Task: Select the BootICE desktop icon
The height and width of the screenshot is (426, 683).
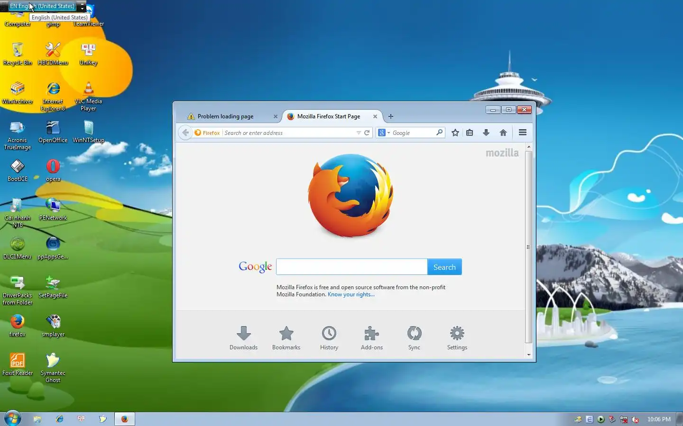Action: click(18, 170)
